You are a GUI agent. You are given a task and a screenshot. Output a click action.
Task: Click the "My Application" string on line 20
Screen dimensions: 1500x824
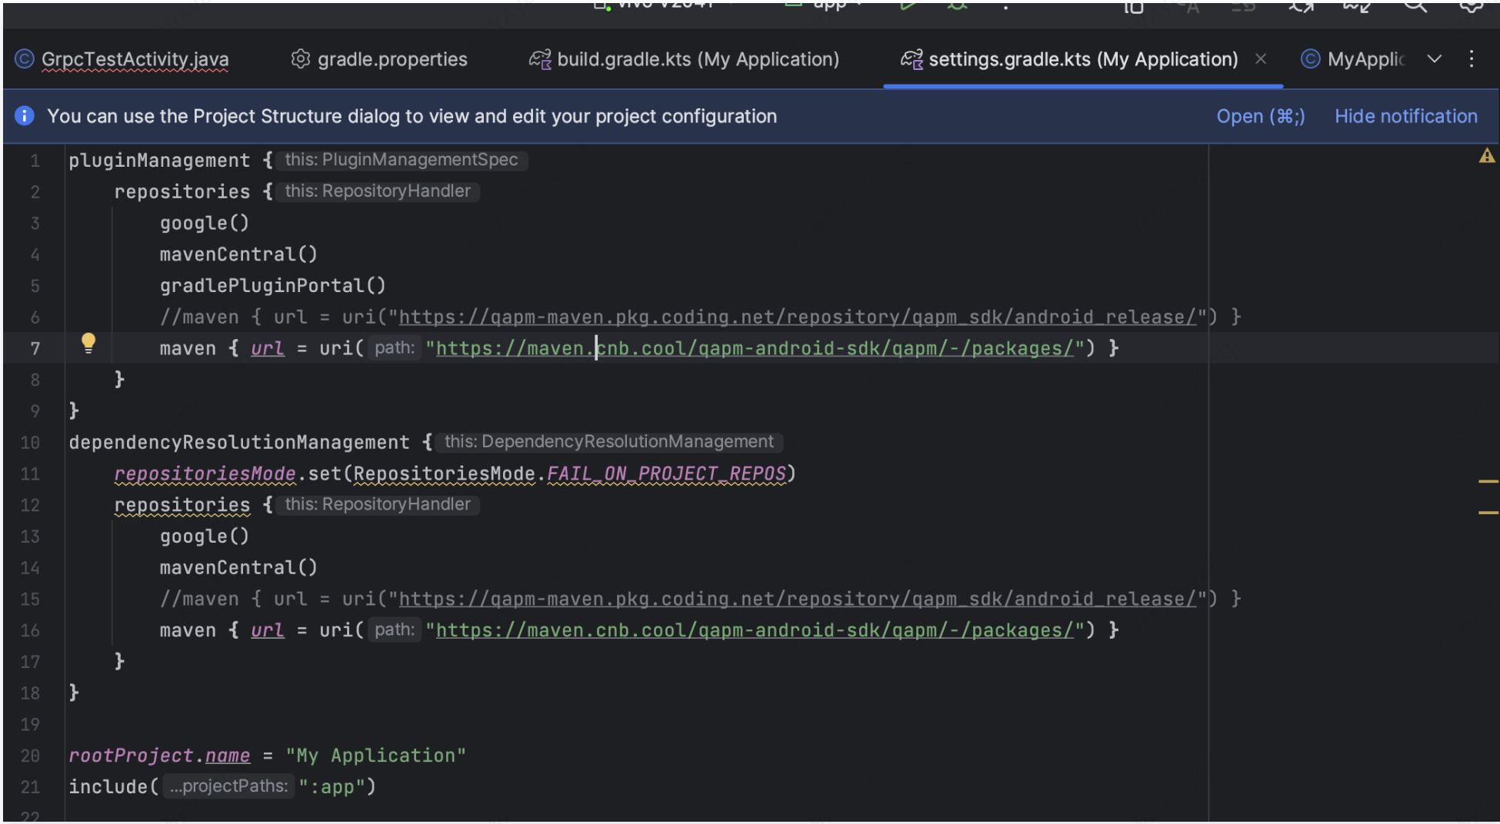point(375,756)
